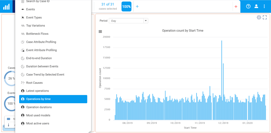Select the highlighted Operations by time item

pos(53,99)
